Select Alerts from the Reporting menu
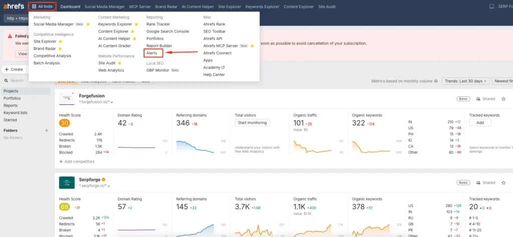Viewport: 513px width, 237px height. coord(151,53)
